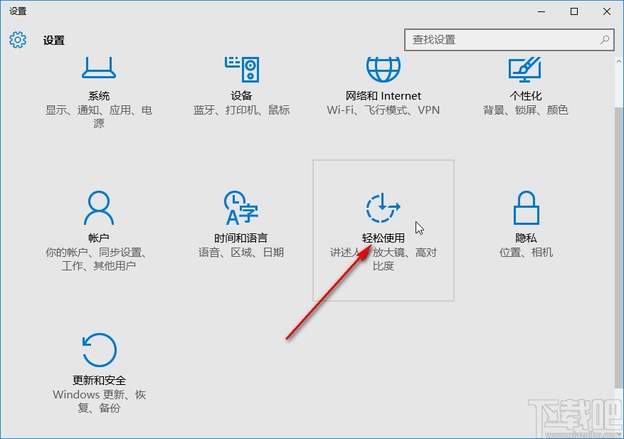624x439 pixels.
Task: Click the 讲述人、放大镜、高对比度 subtitle
Action: [x=383, y=259]
